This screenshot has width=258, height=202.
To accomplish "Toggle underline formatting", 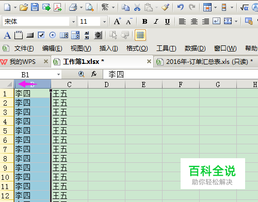I will click(167, 22).
